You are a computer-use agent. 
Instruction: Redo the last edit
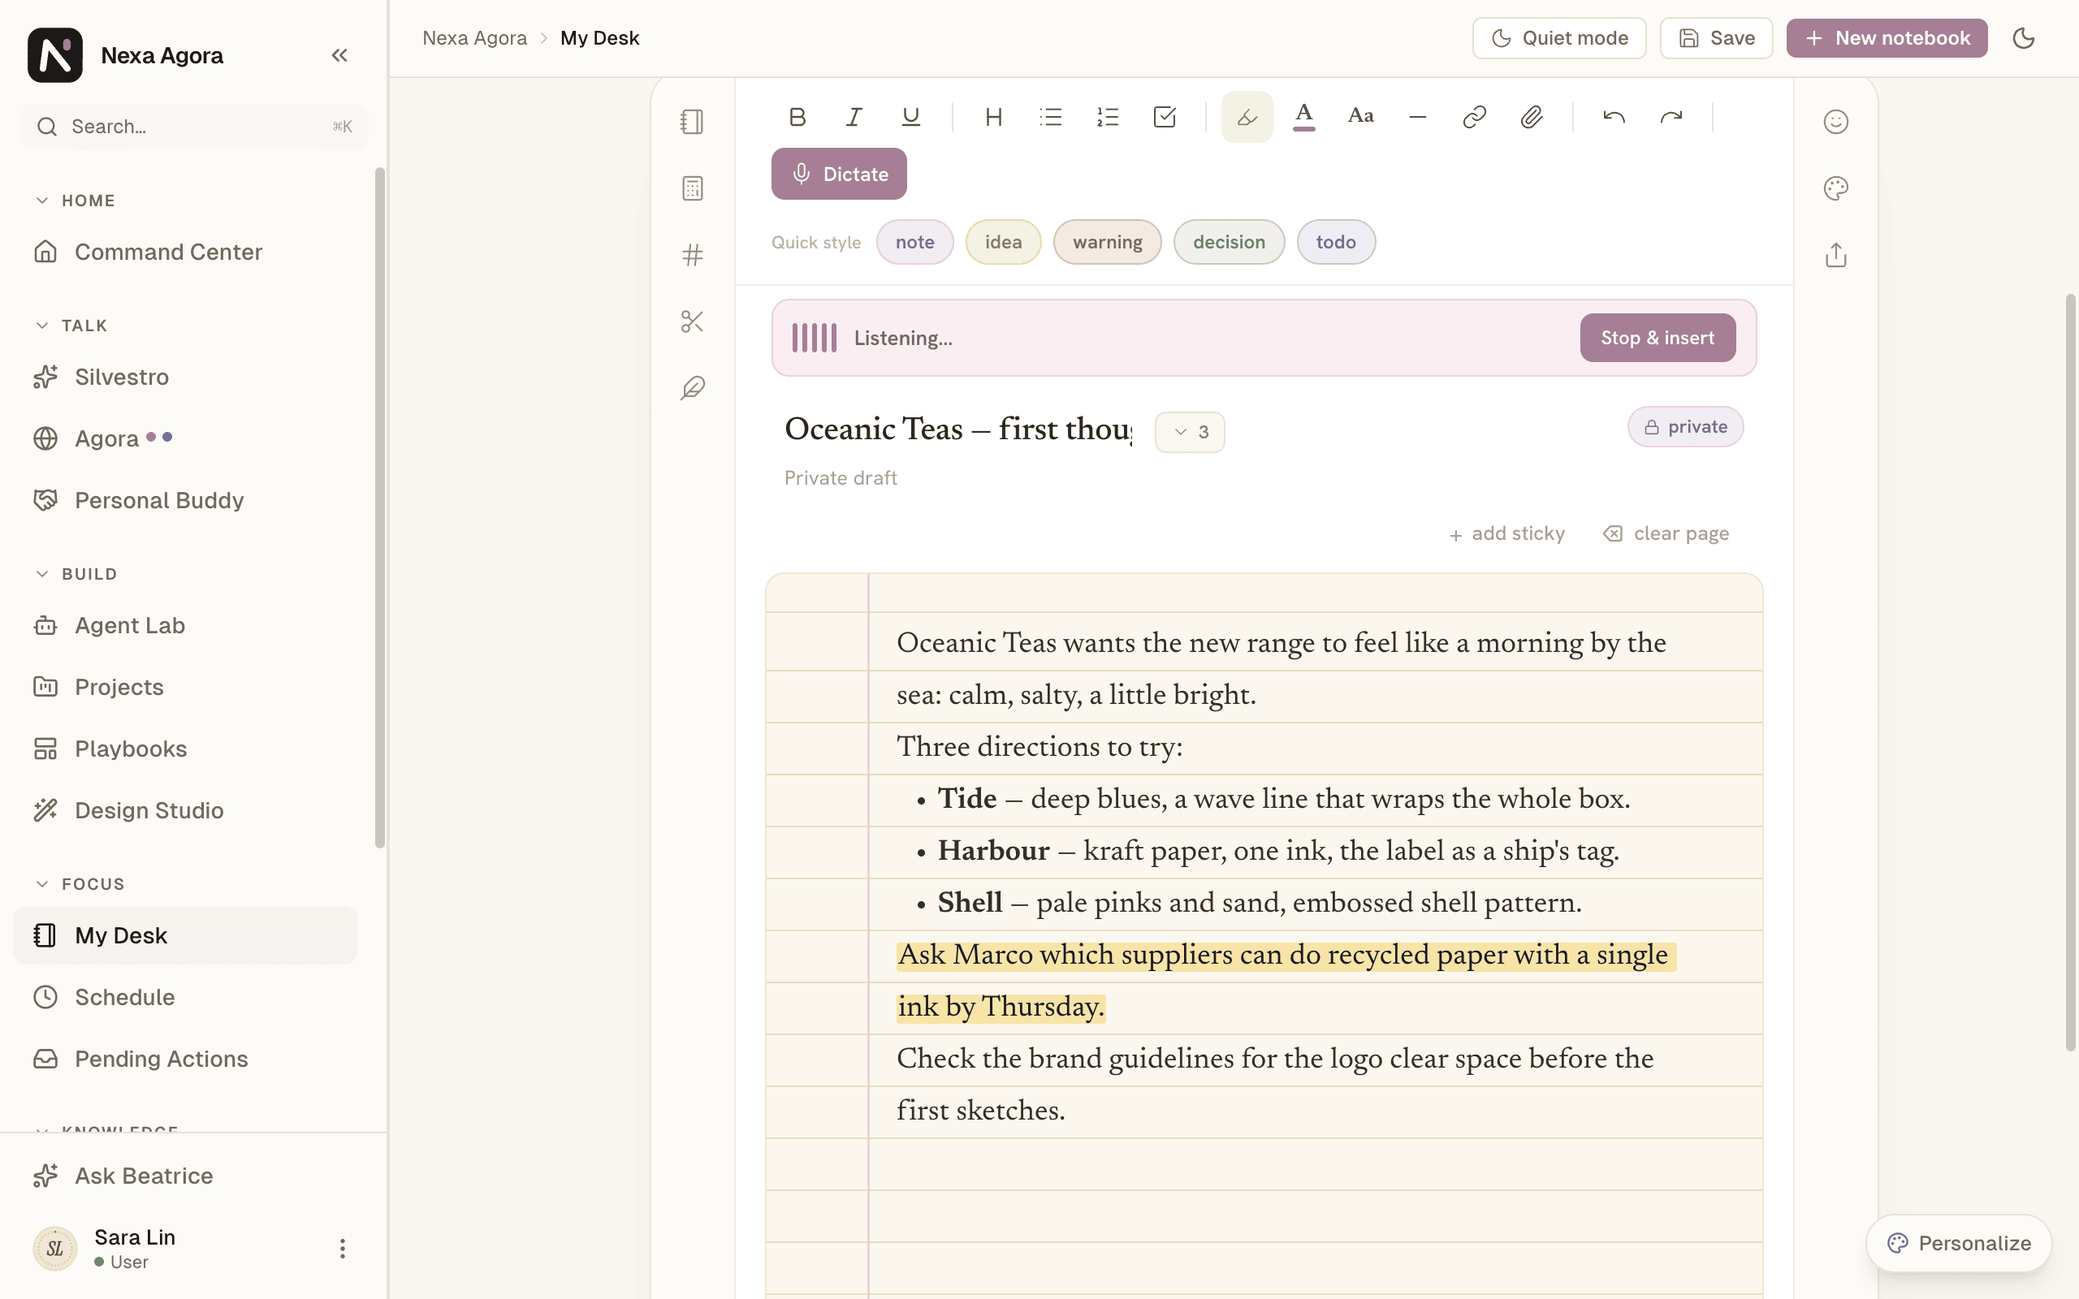pos(1671,117)
